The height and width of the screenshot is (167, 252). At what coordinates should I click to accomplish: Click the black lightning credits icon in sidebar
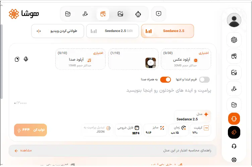coord(234,132)
